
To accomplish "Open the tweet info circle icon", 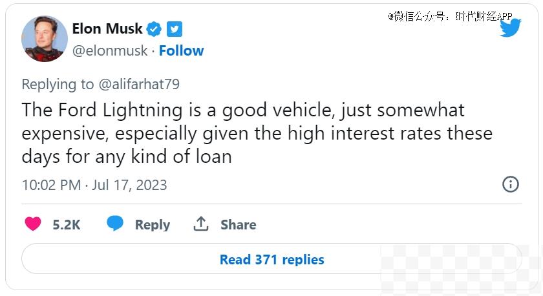I will pos(511,184).
